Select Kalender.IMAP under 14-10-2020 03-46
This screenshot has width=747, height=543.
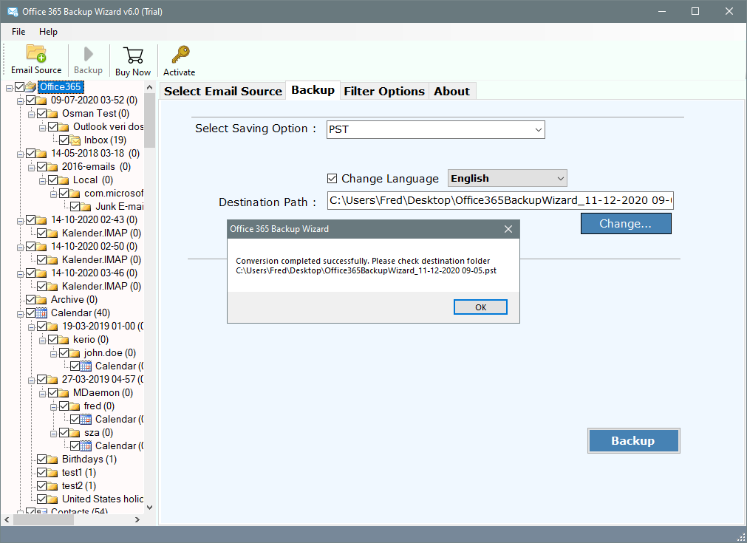pyautogui.click(x=101, y=286)
